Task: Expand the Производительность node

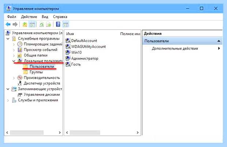Action: tap(14, 78)
